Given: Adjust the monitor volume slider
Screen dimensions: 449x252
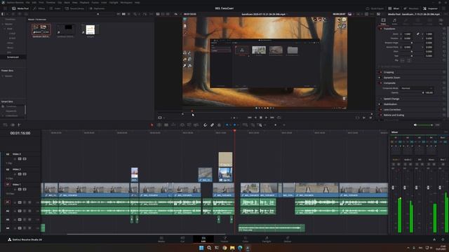Looking at the screenshot, I should tap(425, 125).
